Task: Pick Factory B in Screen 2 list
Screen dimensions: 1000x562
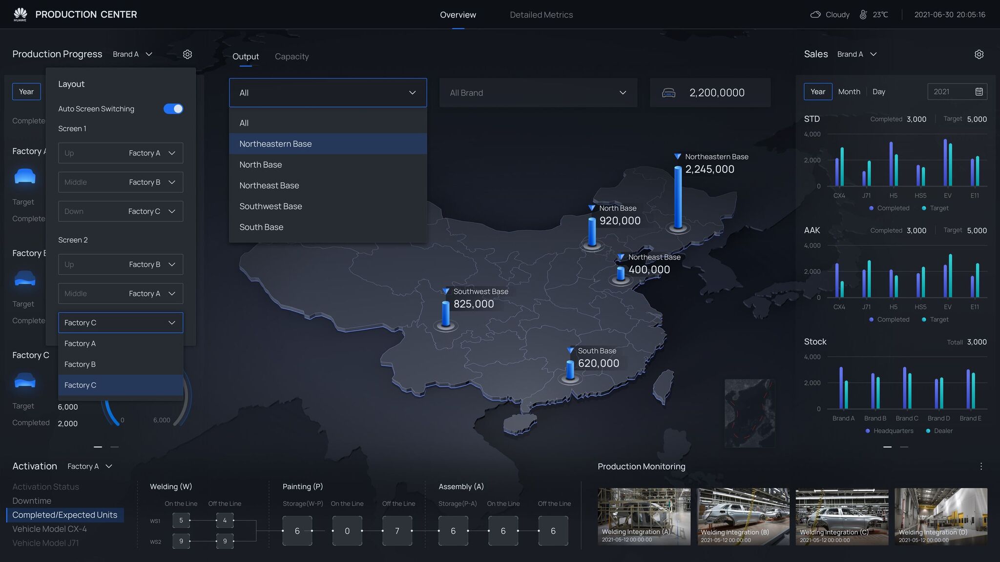Action: (x=121, y=364)
